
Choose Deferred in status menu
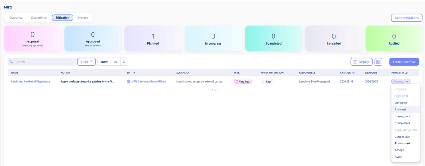pyautogui.click(x=406, y=103)
